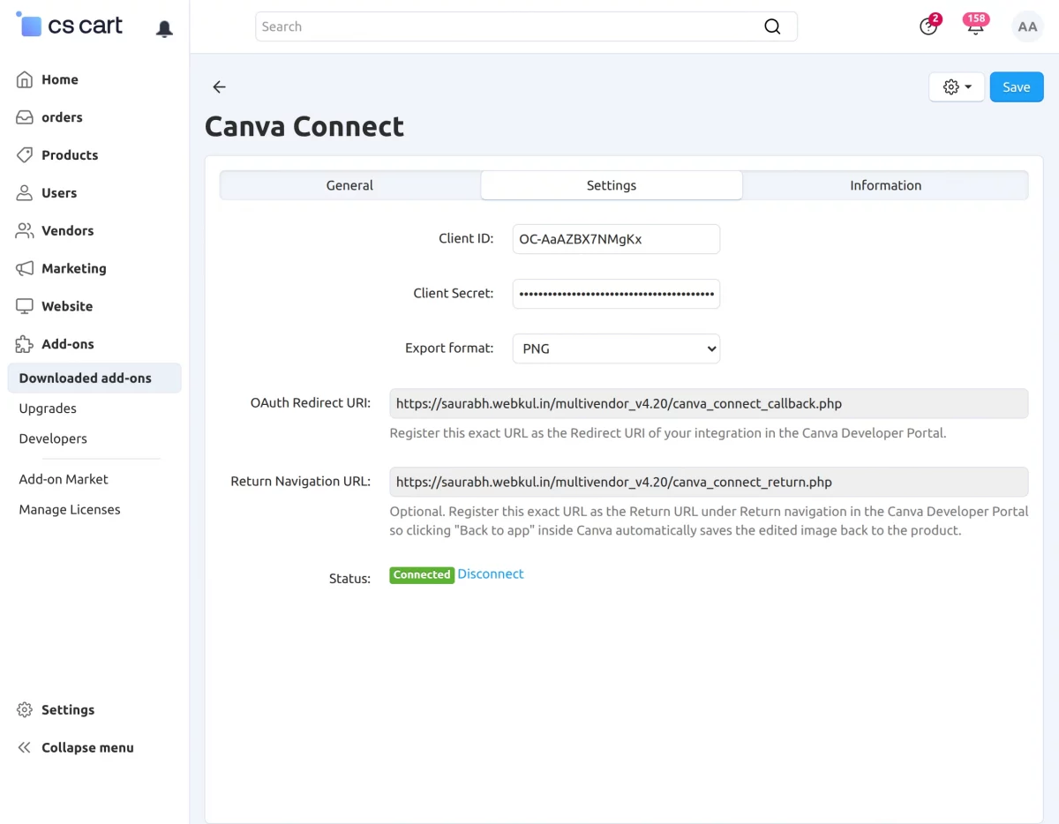This screenshot has width=1059, height=824.
Task: Click the Settings gear icon in sidebar
Action: [x=25, y=710]
